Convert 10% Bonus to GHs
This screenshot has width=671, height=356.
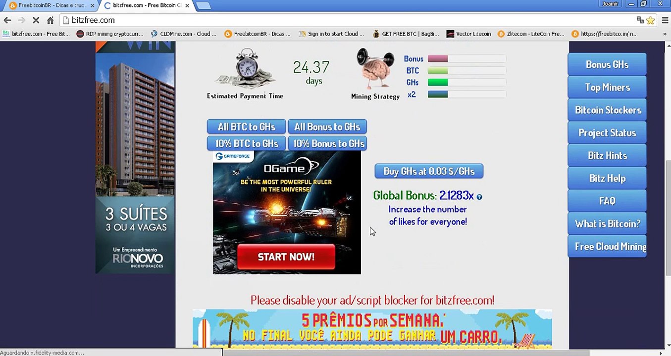coord(327,143)
